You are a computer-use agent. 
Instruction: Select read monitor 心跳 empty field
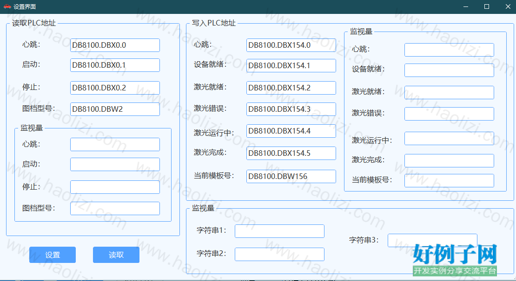point(115,144)
